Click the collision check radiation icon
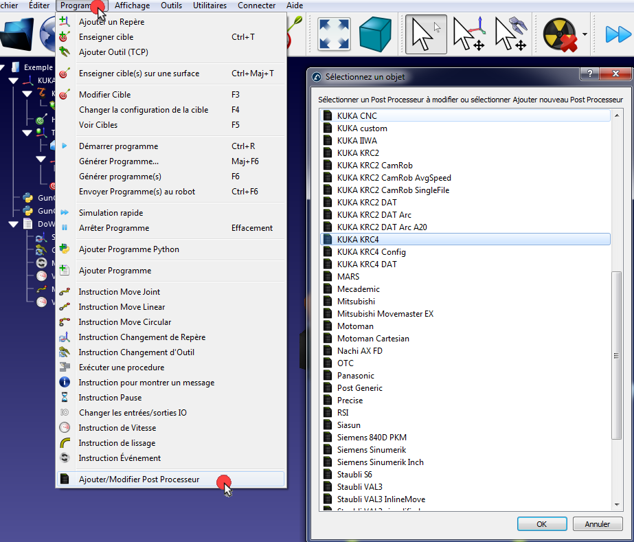634x542 pixels. [x=560, y=35]
